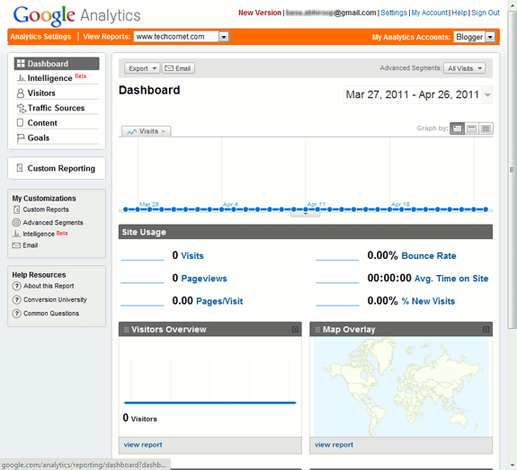
Task: Click the Dashboard grid icon
Action: [21, 64]
